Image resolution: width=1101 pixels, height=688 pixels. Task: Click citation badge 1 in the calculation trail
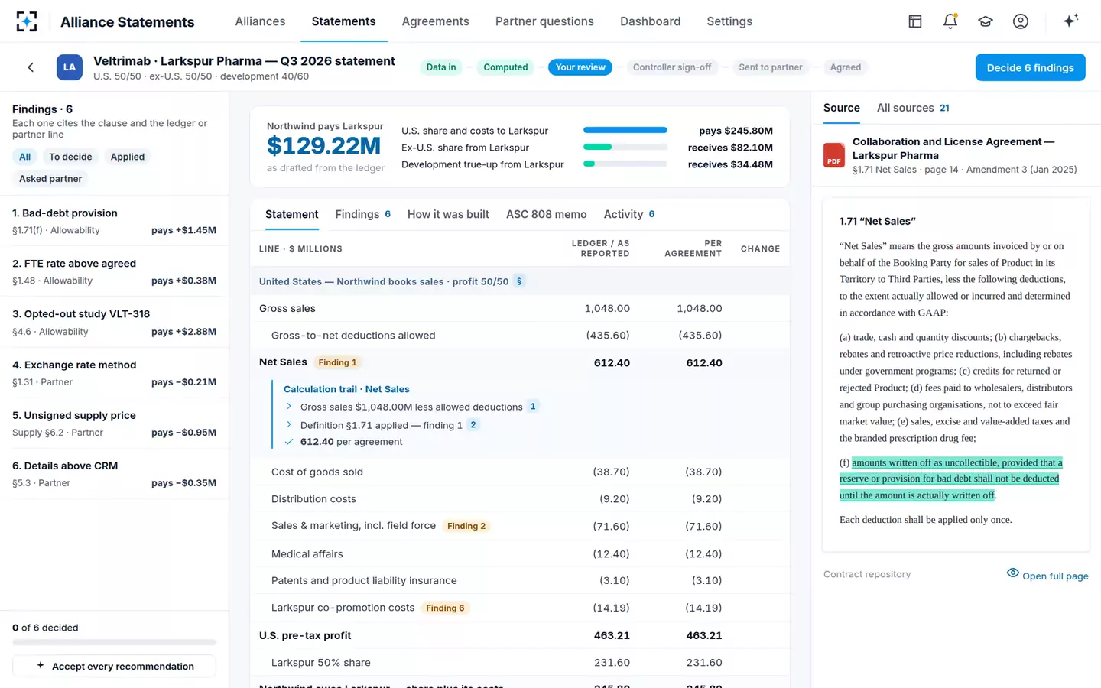click(x=533, y=407)
